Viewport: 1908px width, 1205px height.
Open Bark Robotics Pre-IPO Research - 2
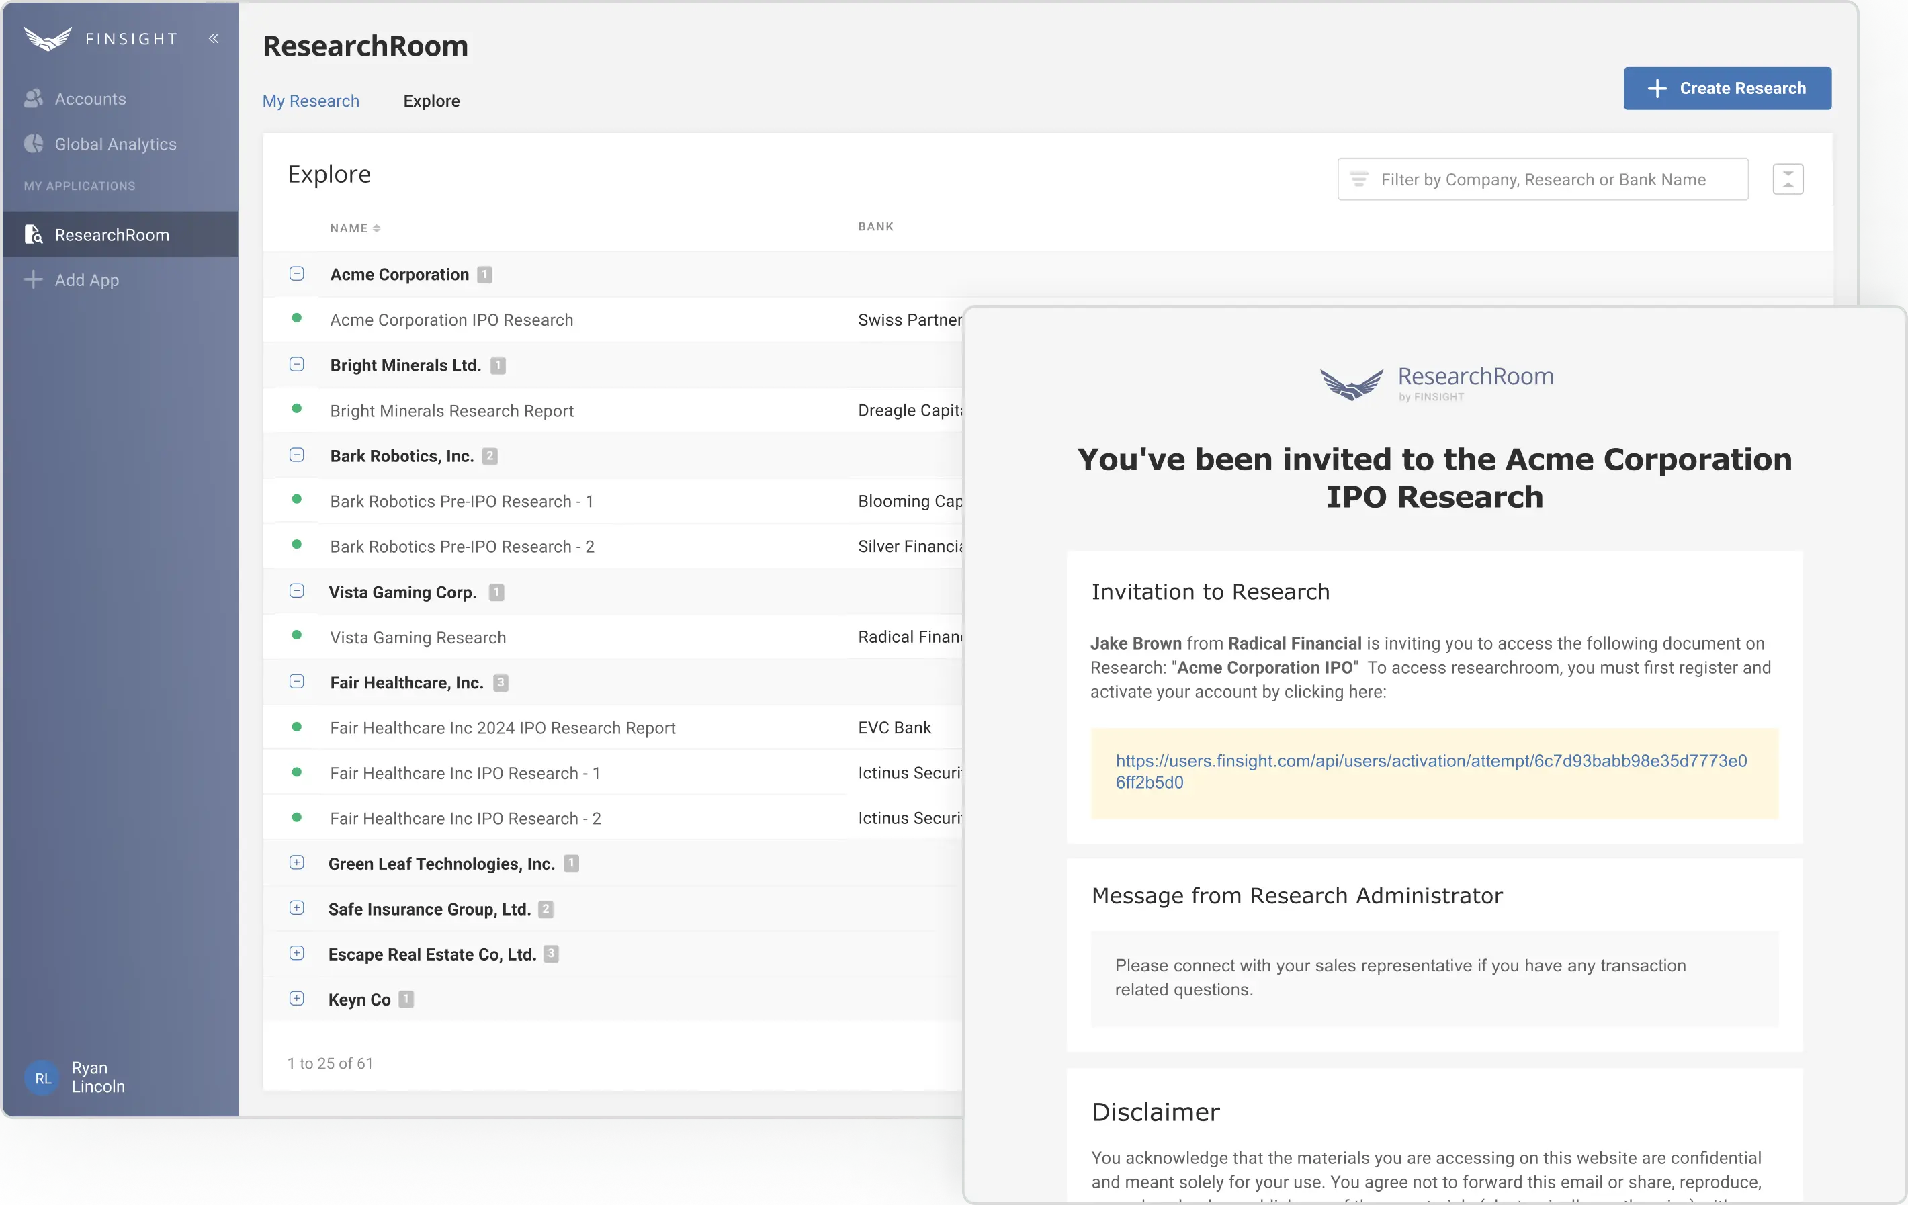(462, 547)
